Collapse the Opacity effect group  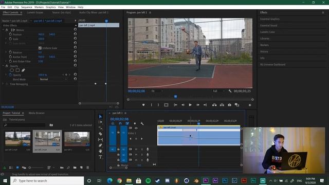pos(3,66)
